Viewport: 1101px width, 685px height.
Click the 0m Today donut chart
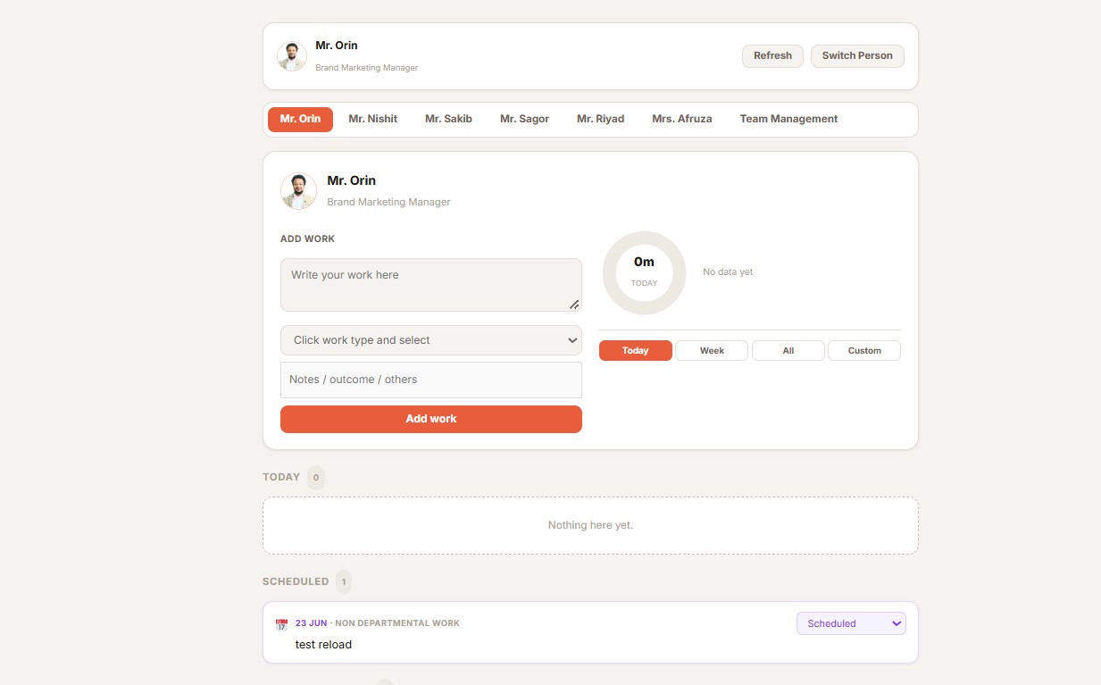(644, 272)
